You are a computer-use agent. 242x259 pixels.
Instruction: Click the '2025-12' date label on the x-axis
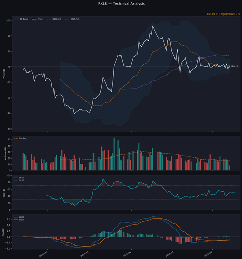tap(85, 253)
